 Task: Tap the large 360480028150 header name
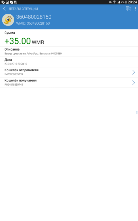[x=34, y=17]
